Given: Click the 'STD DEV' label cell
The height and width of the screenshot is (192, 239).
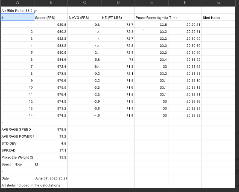Looking at the screenshot, I should point(18,143).
